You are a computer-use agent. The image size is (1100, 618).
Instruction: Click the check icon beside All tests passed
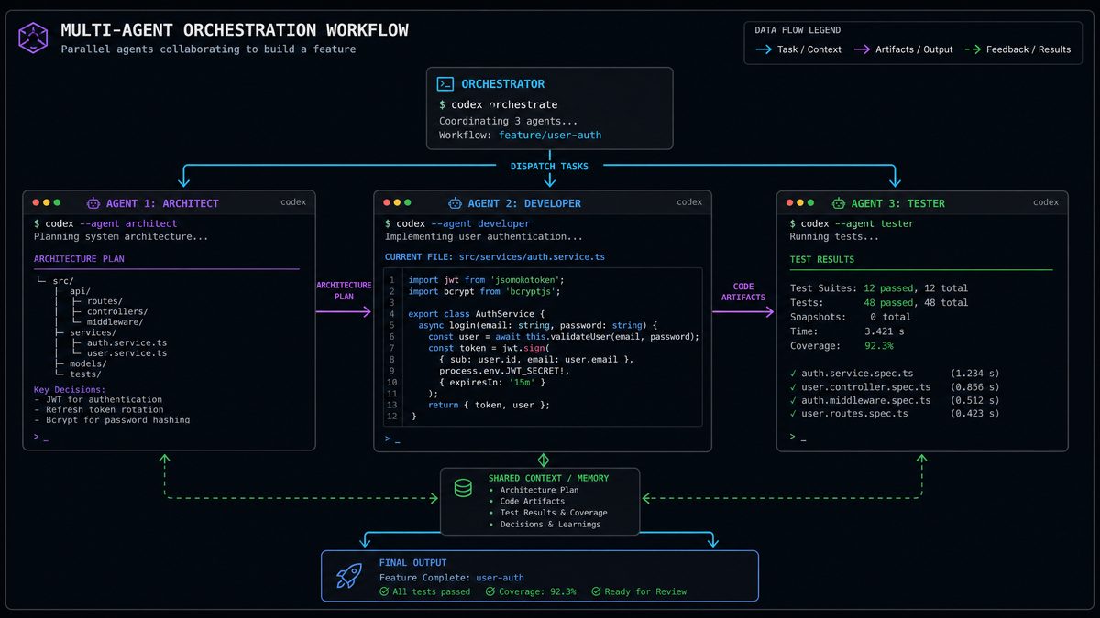click(384, 591)
